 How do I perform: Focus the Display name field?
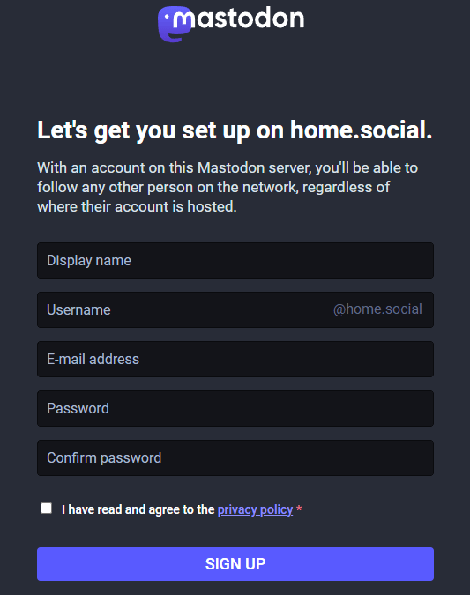pos(235,260)
